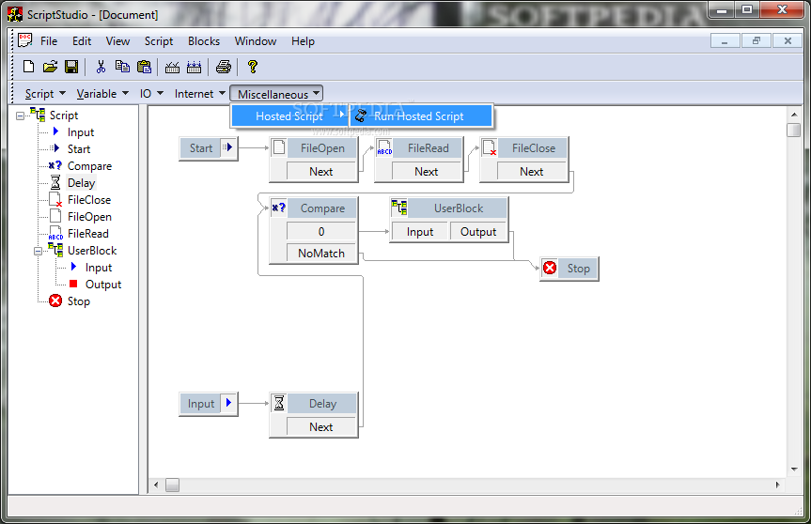
Task: Click the ScriptStudio document icon beside File
Action: (x=24, y=40)
